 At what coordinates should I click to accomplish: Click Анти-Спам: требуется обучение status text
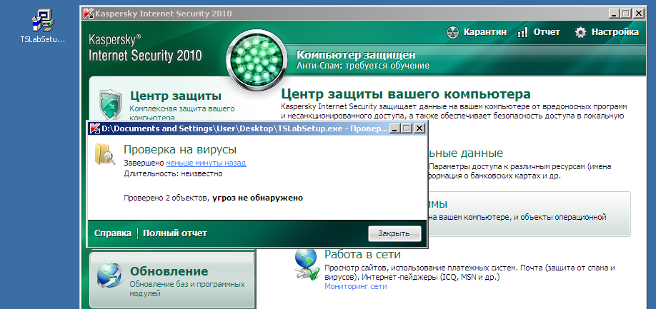363,66
